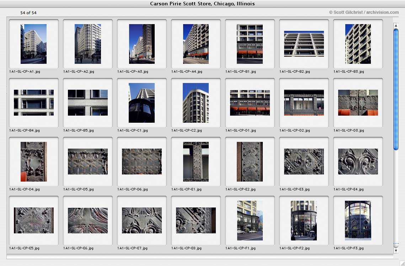This screenshot has width=405, height=266.
Task: Open thumbnail 1A1-SL-CP-B1.jpg
Action: point(250,44)
